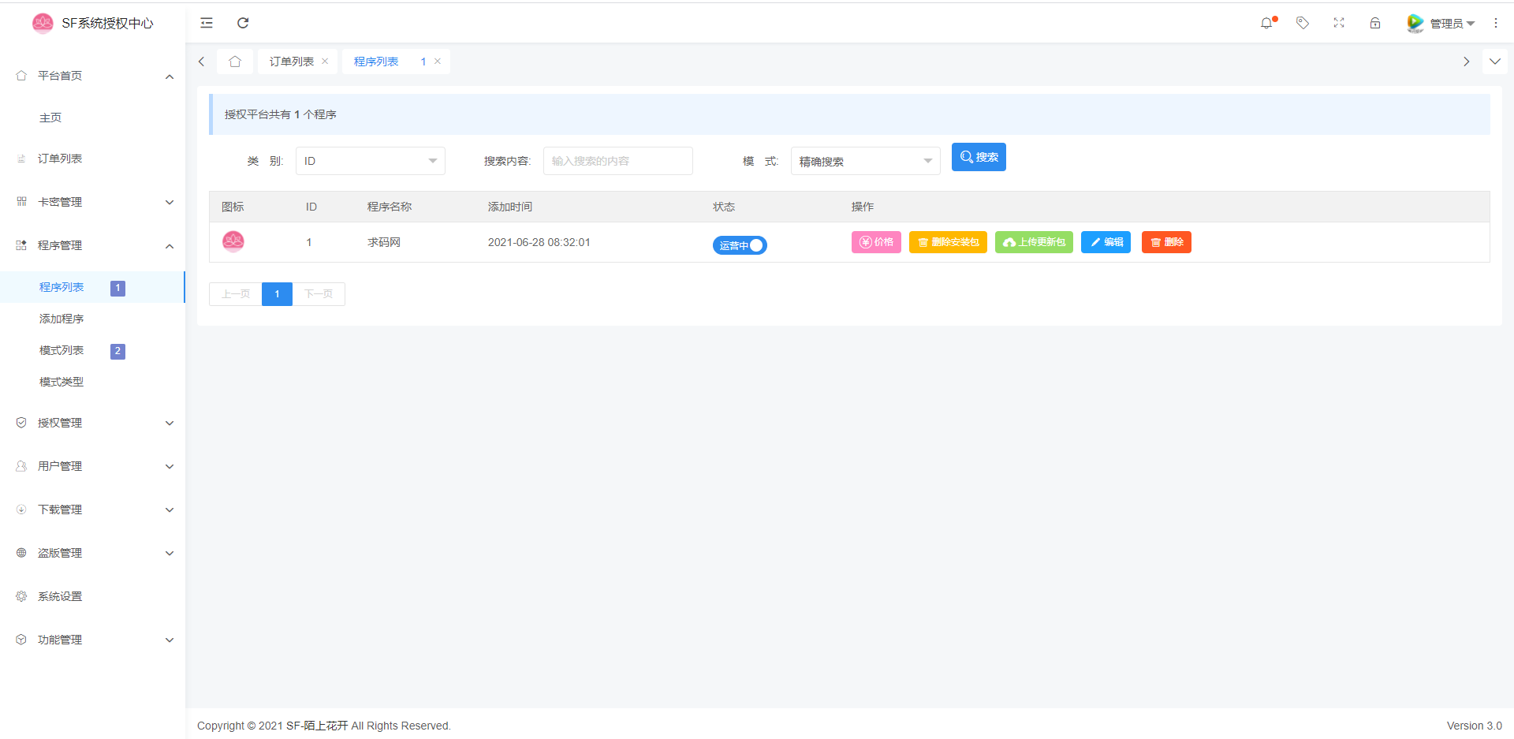Enter fullscreen with the expand icon
1514x739 pixels.
[1339, 23]
